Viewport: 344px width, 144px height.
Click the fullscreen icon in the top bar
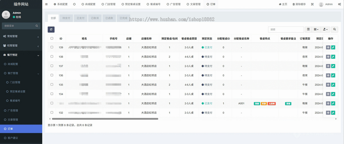point(312,4)
